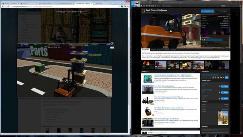Viewport: 243px width, 137px height.
Task: Click the gamersgate address bar in Chrome
Action: pyautogui.click(x=64, y=6)
